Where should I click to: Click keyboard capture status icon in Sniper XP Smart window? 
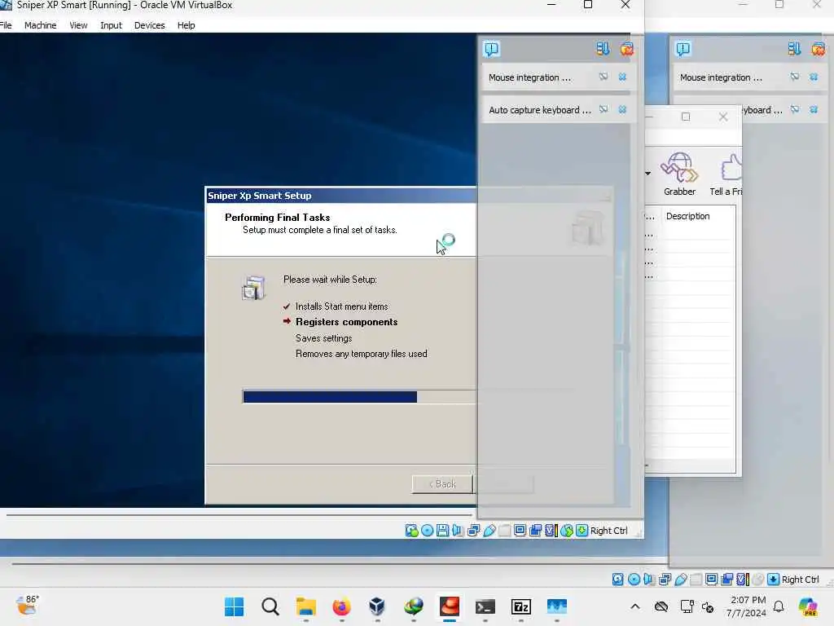coord(582,531)
